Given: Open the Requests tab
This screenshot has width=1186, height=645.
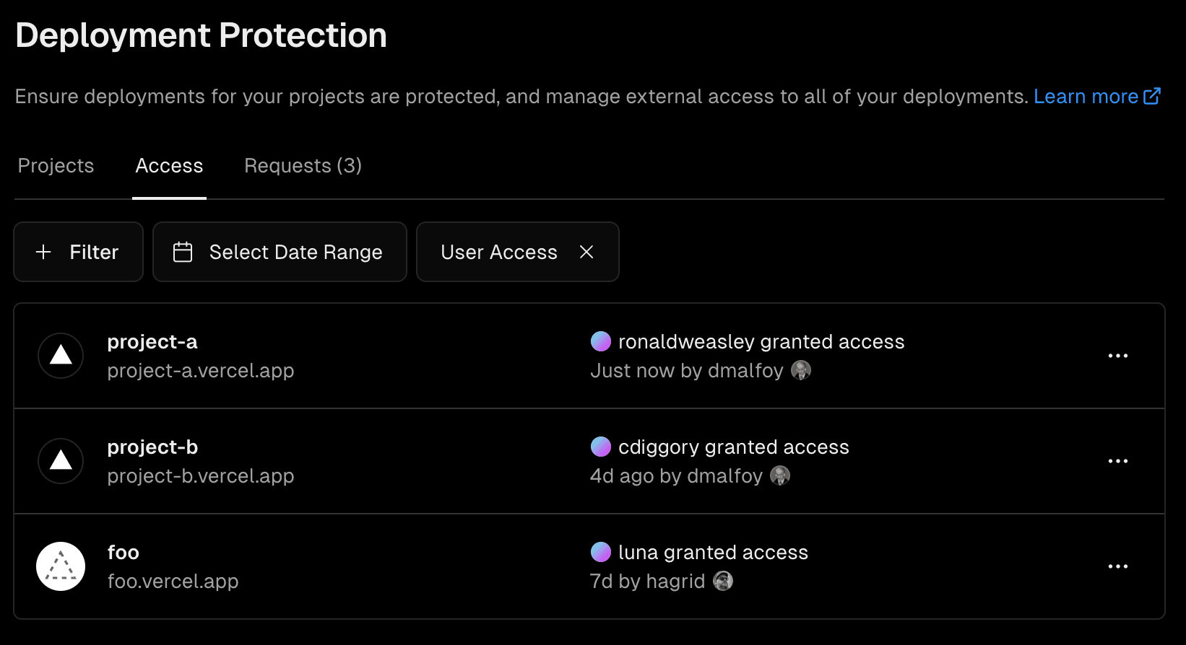Looking at the screenshot, I should (x=303, y=166).
